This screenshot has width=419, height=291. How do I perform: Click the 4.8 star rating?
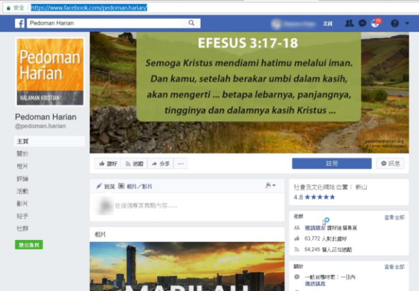(x=314, y=197)
